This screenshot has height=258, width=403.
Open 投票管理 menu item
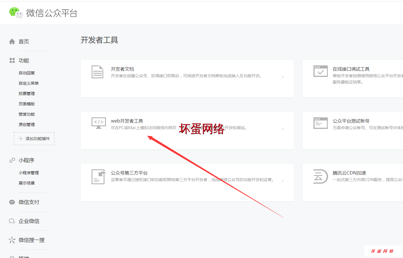pyautogui.click(x=27, y=94)
